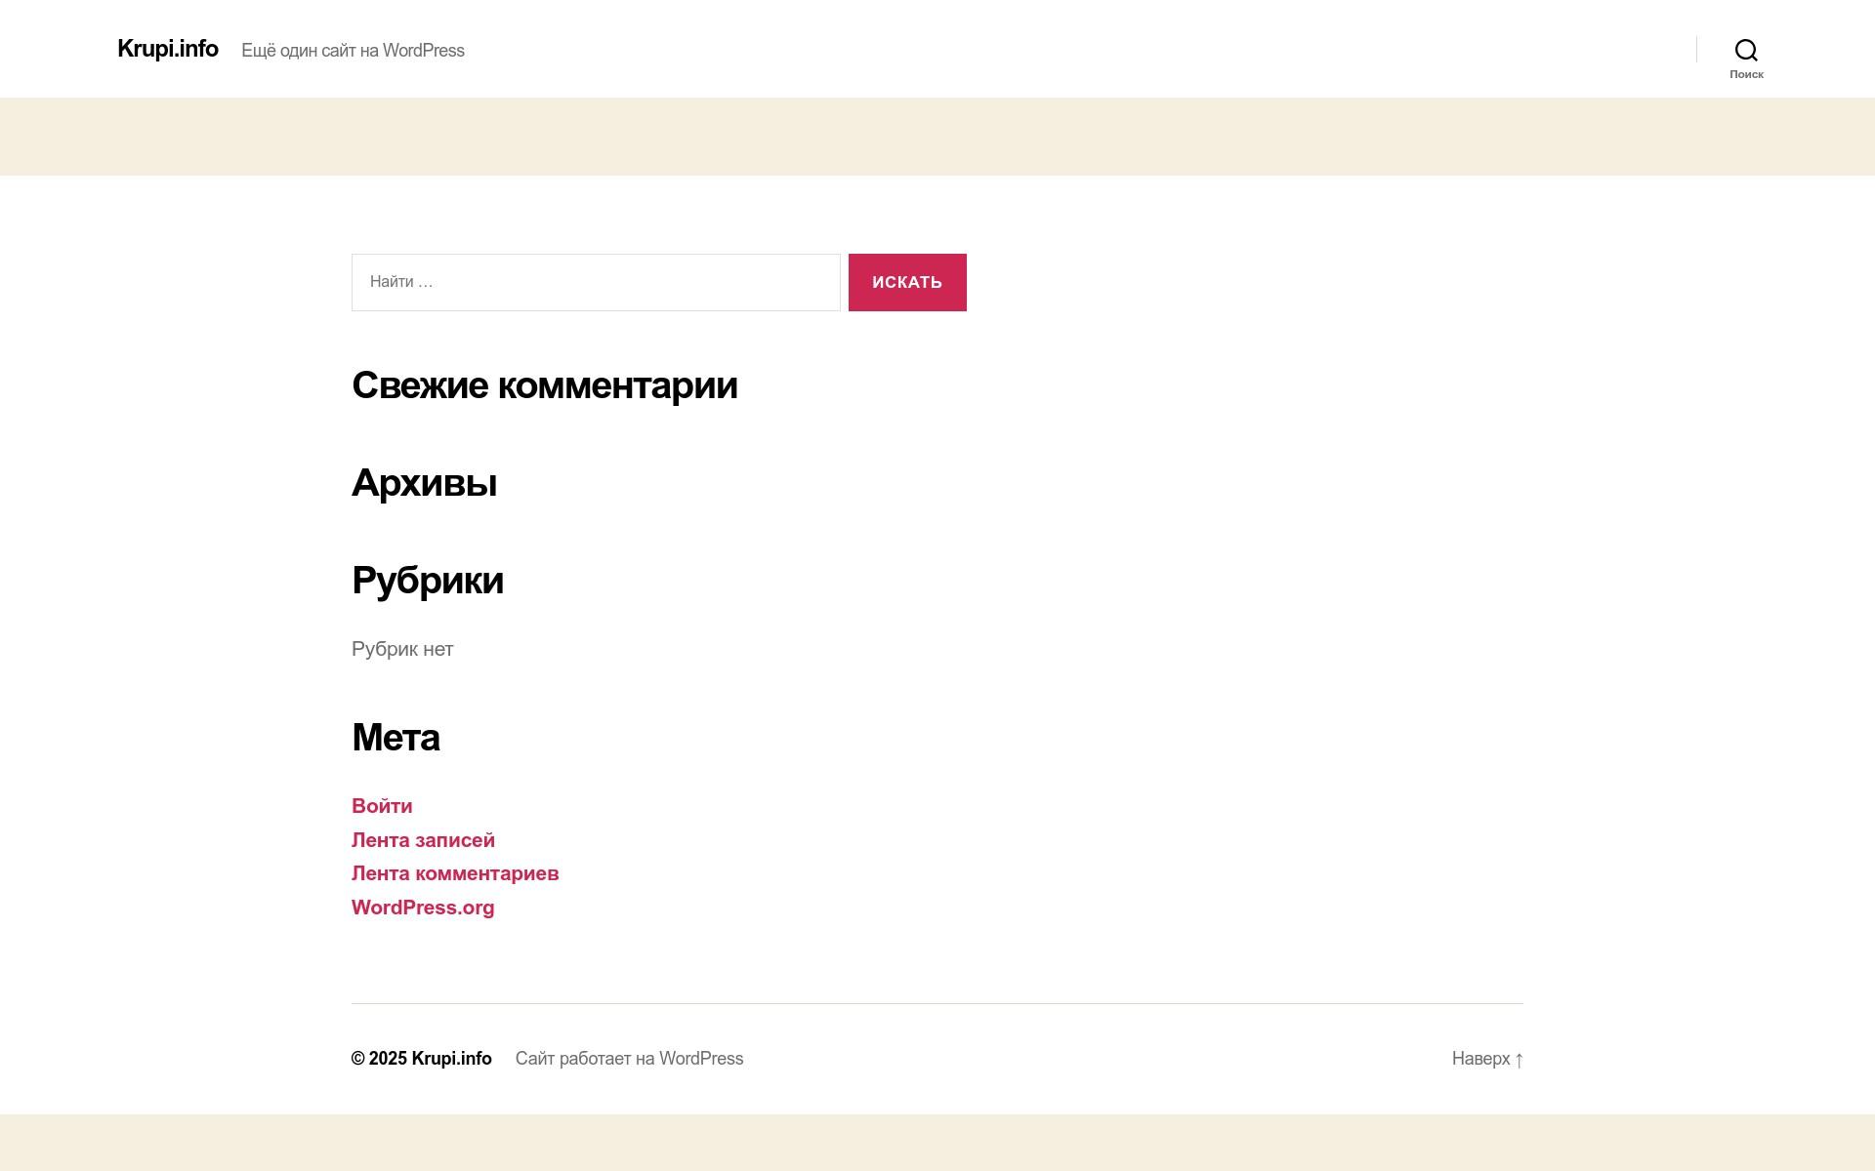Click the up arrow beside Наверх

[x=1519, y=1060]
